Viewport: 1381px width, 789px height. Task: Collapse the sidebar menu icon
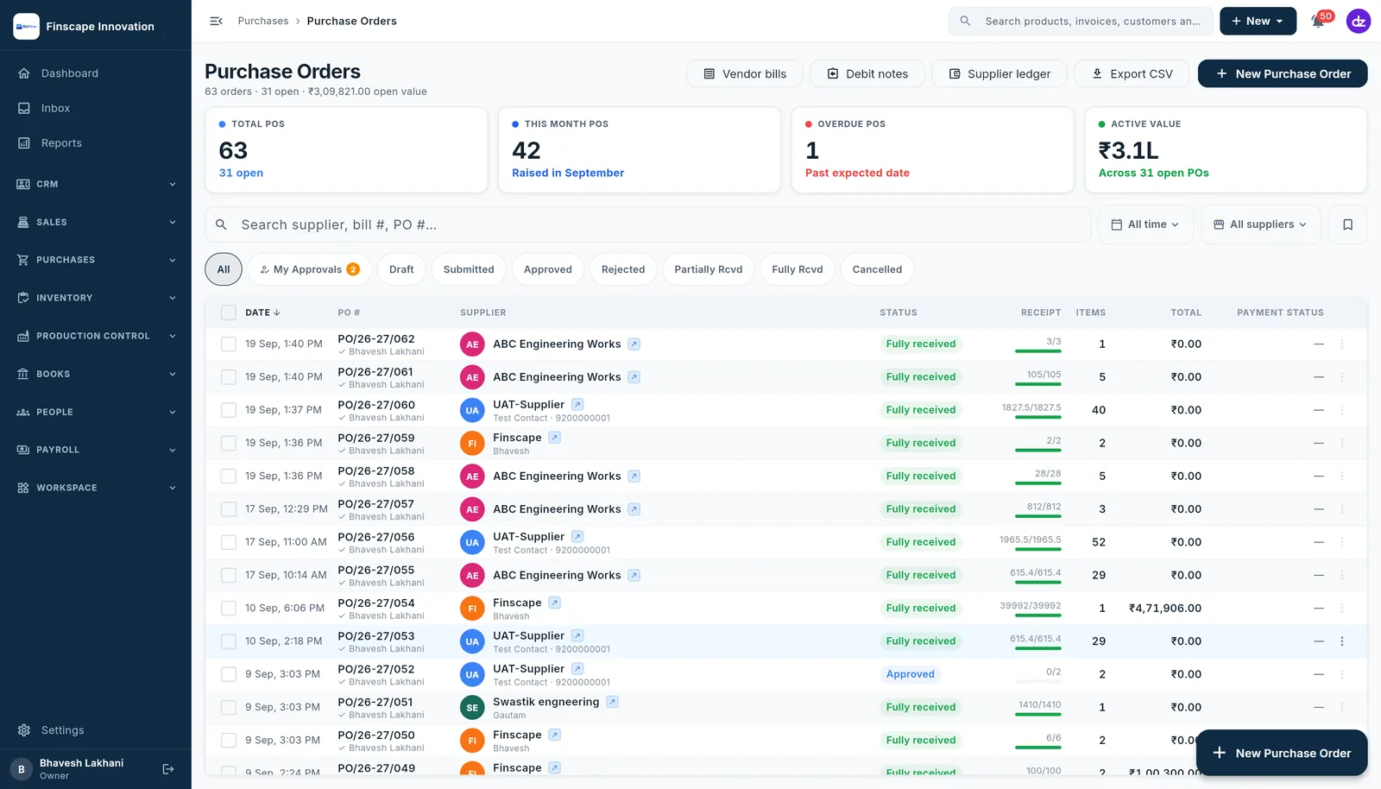click(217, 21)
